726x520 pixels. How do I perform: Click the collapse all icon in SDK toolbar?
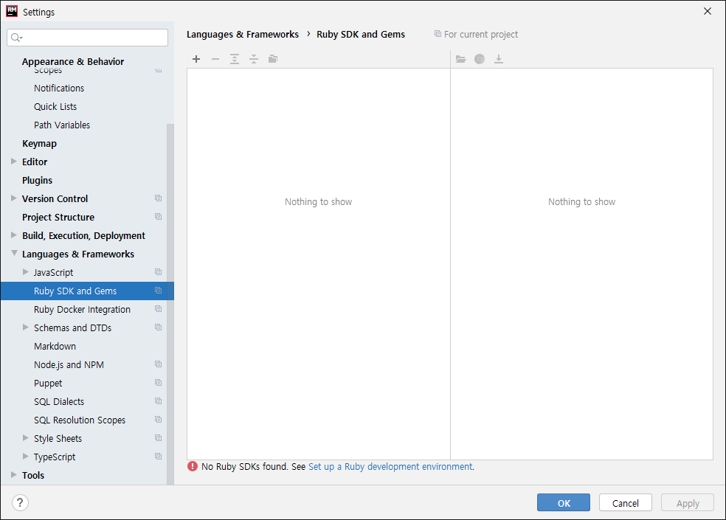(254, 59)
